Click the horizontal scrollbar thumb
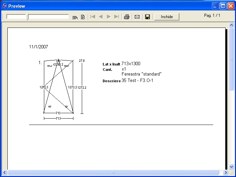Viewport: 236px width, 177px height. point(113,172)
